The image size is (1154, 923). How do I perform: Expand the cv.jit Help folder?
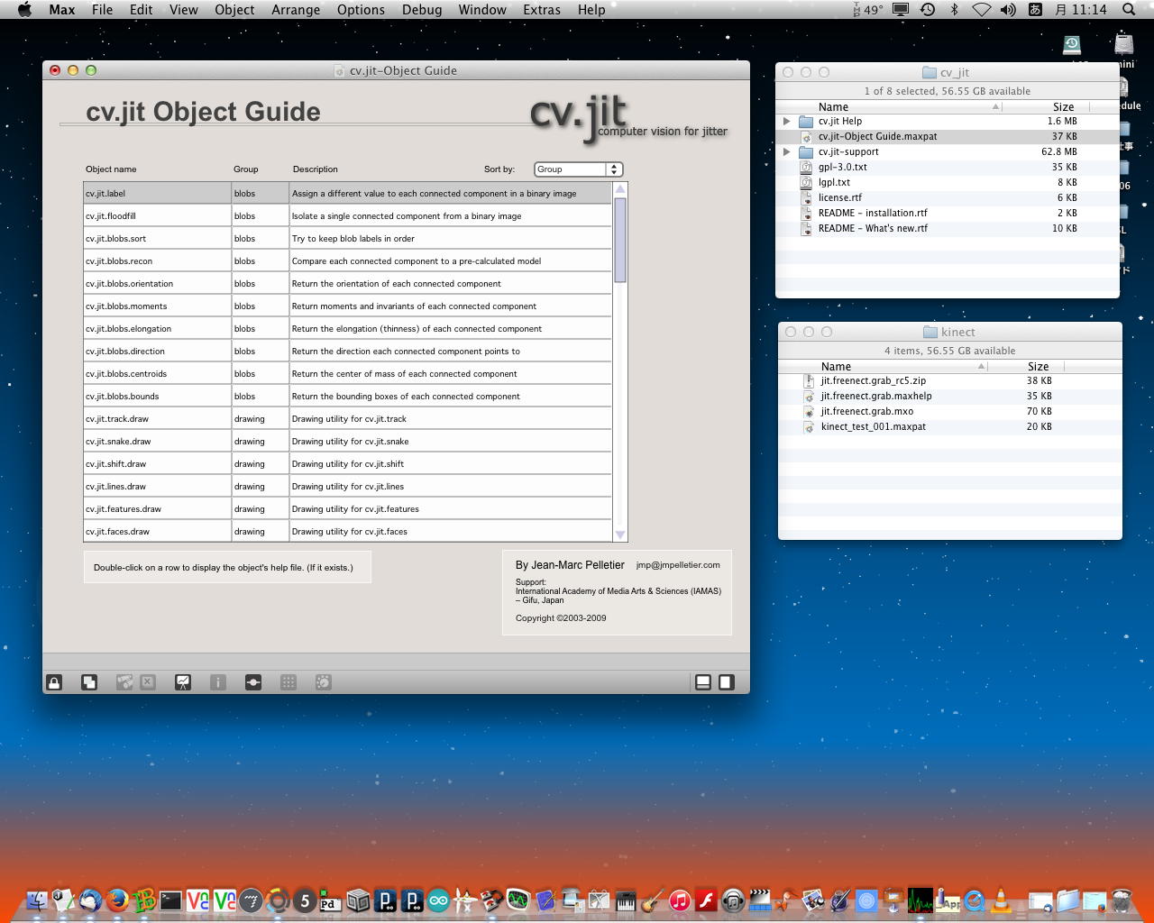[787, 121]
